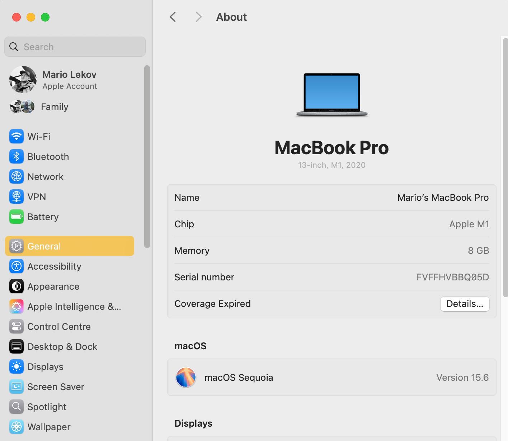Open the VPN icon in sidebar
Viewport: 508px width, 441px height.
coord(17,197)
